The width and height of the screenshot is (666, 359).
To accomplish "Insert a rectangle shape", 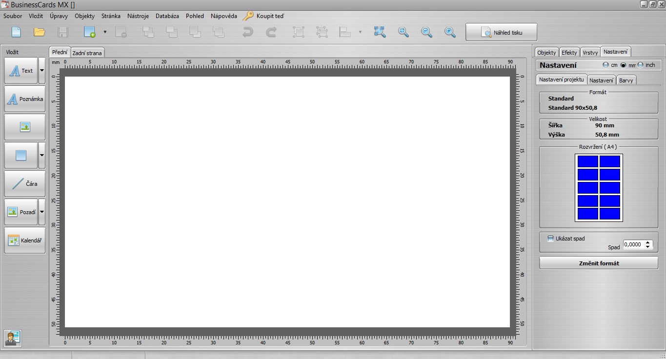I will point(21,156).
